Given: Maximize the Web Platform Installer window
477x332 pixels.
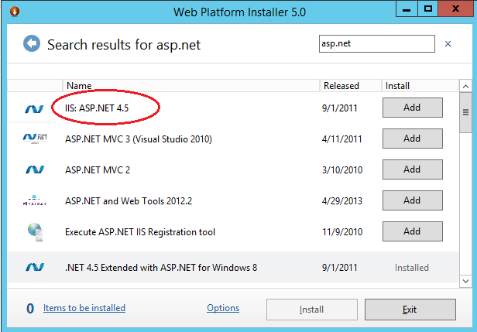Looking at the screenshot, I should (428, 9).
